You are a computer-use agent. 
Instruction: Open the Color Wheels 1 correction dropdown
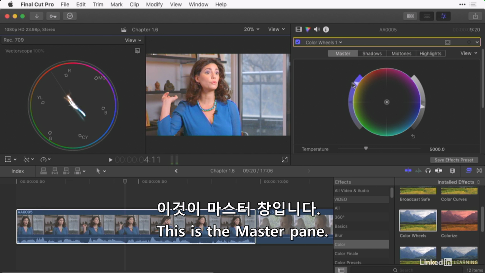tap(324, 42)
